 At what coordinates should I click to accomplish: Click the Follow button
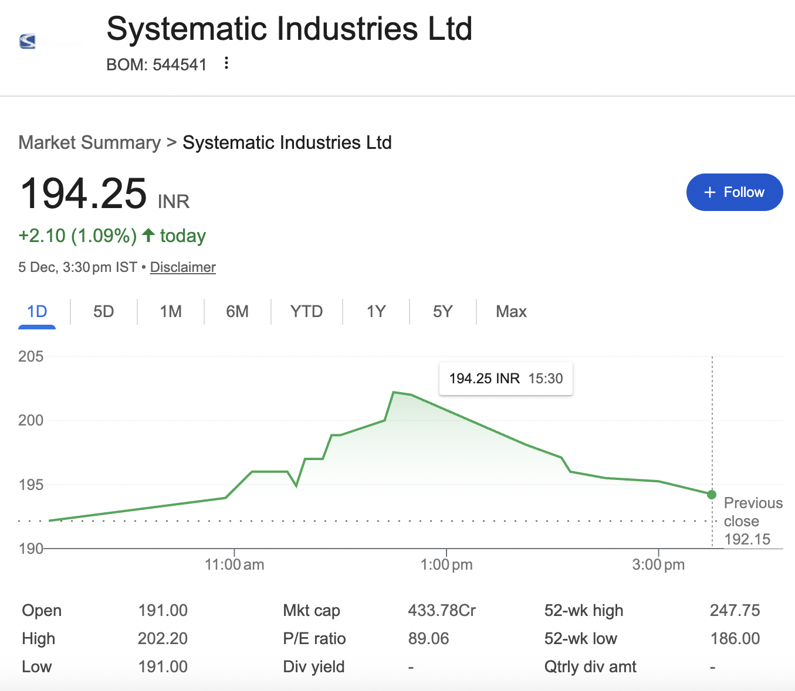(734, 192)
